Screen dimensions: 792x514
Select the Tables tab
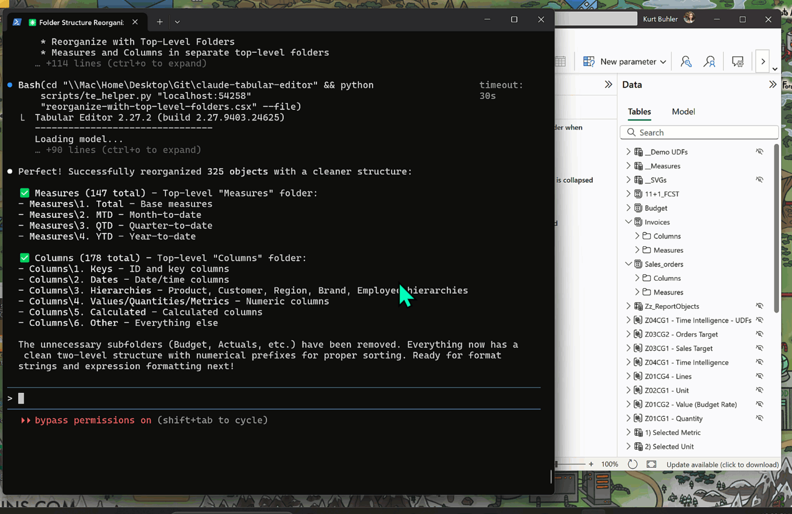point(639,112)
